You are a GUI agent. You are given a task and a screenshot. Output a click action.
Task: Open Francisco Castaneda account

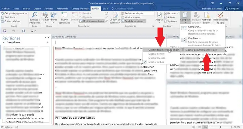tap(212, 8)
